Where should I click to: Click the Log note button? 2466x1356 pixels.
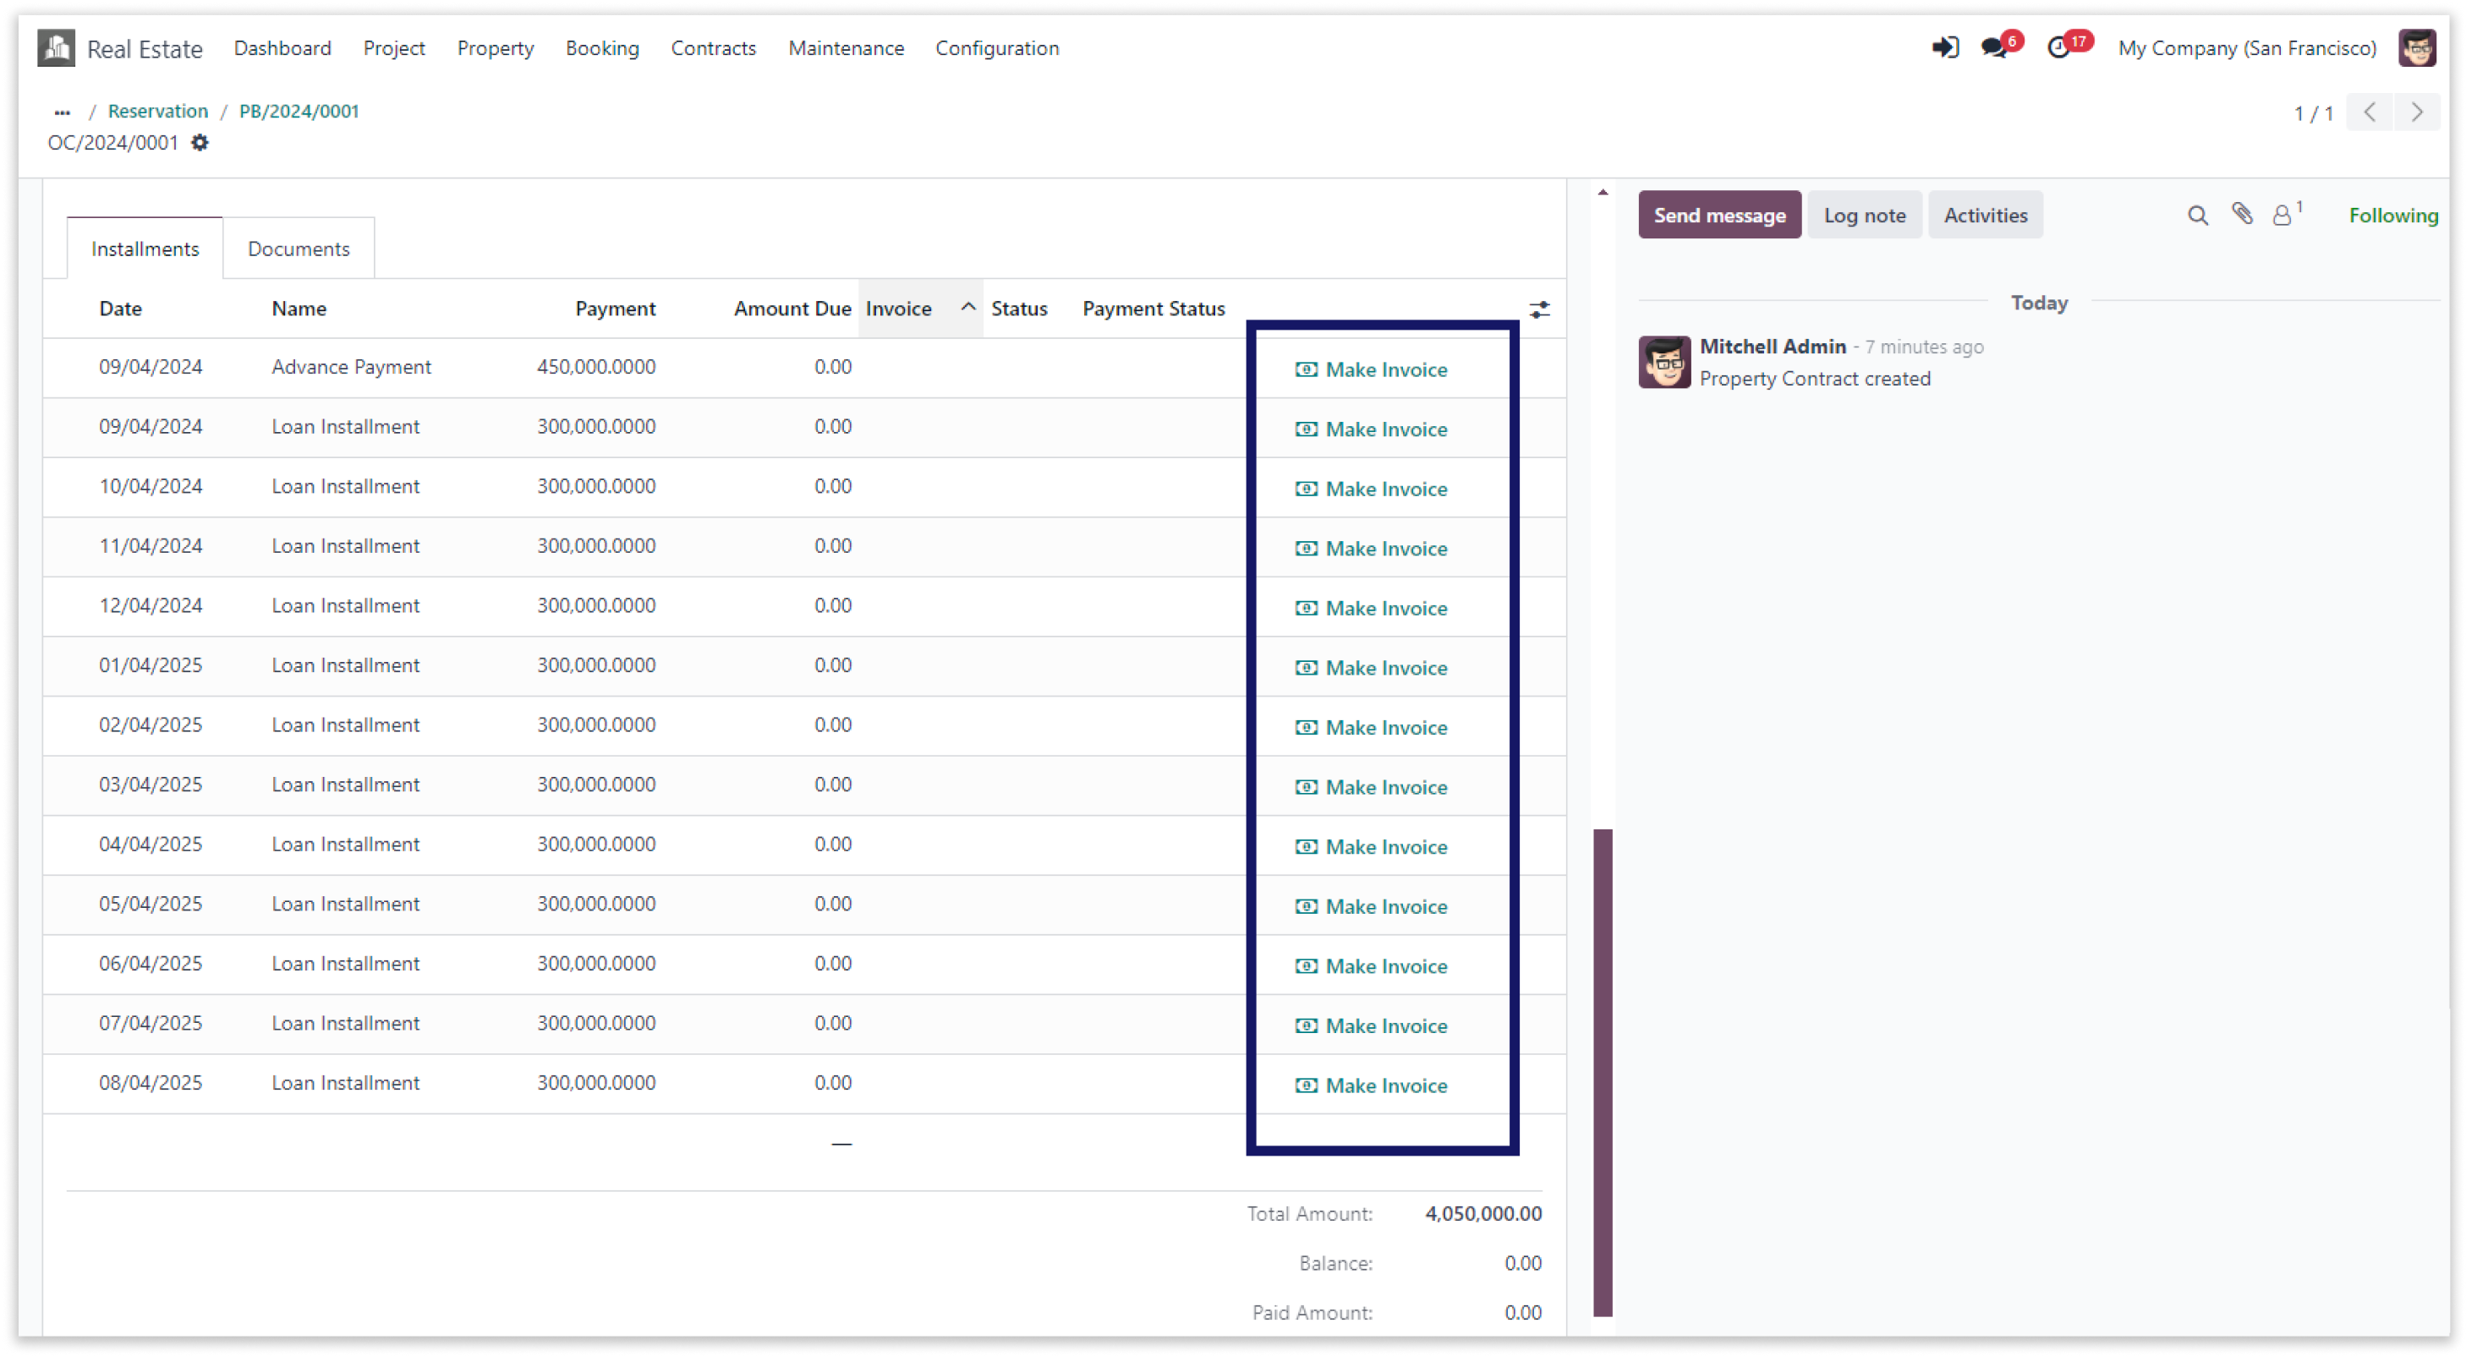click(x=1864, y=216)
